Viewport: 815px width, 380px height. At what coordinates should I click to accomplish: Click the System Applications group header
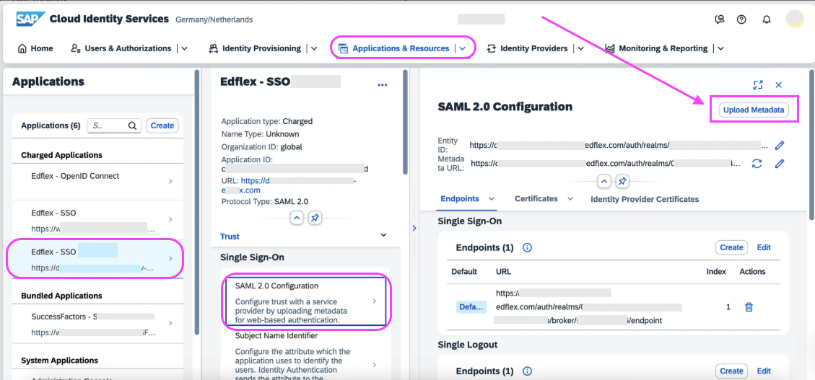click(59, 361)
